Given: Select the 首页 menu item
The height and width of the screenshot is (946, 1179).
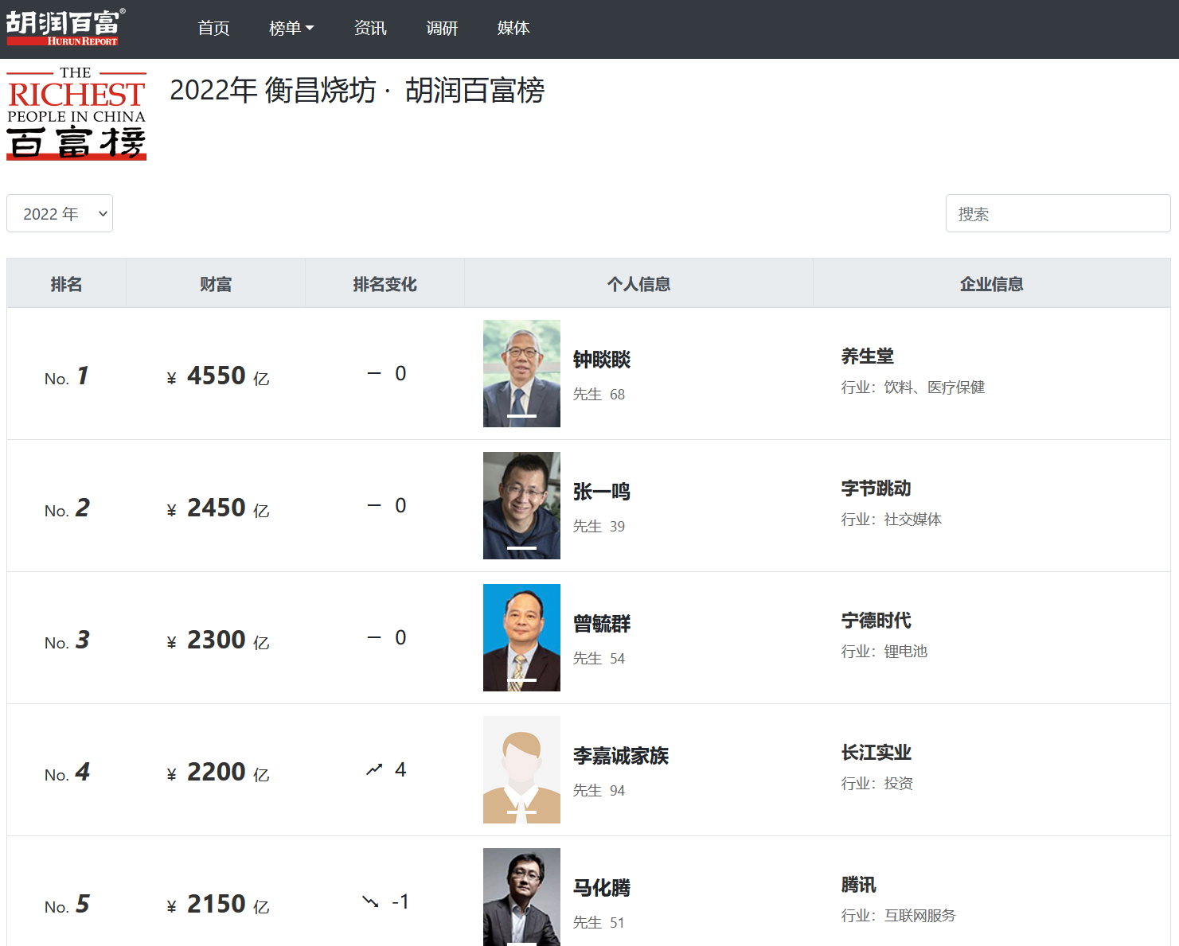Looking at the screenshot, I should [213, 28].
